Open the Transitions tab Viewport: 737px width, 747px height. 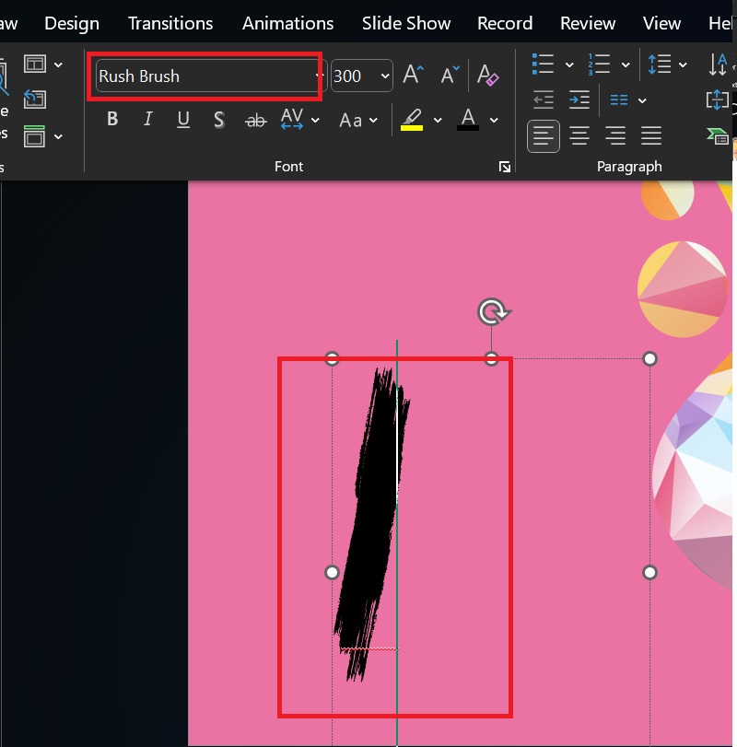(170, 23)
